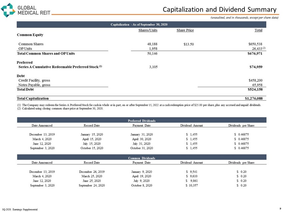Click the underlined Total column heading
The width and height of the screenshot is (283, 212).
point(258,31)
